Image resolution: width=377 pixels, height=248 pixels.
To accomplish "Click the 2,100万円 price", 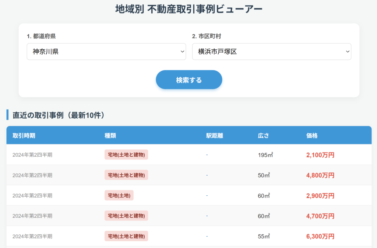I will tap(320, 155).
